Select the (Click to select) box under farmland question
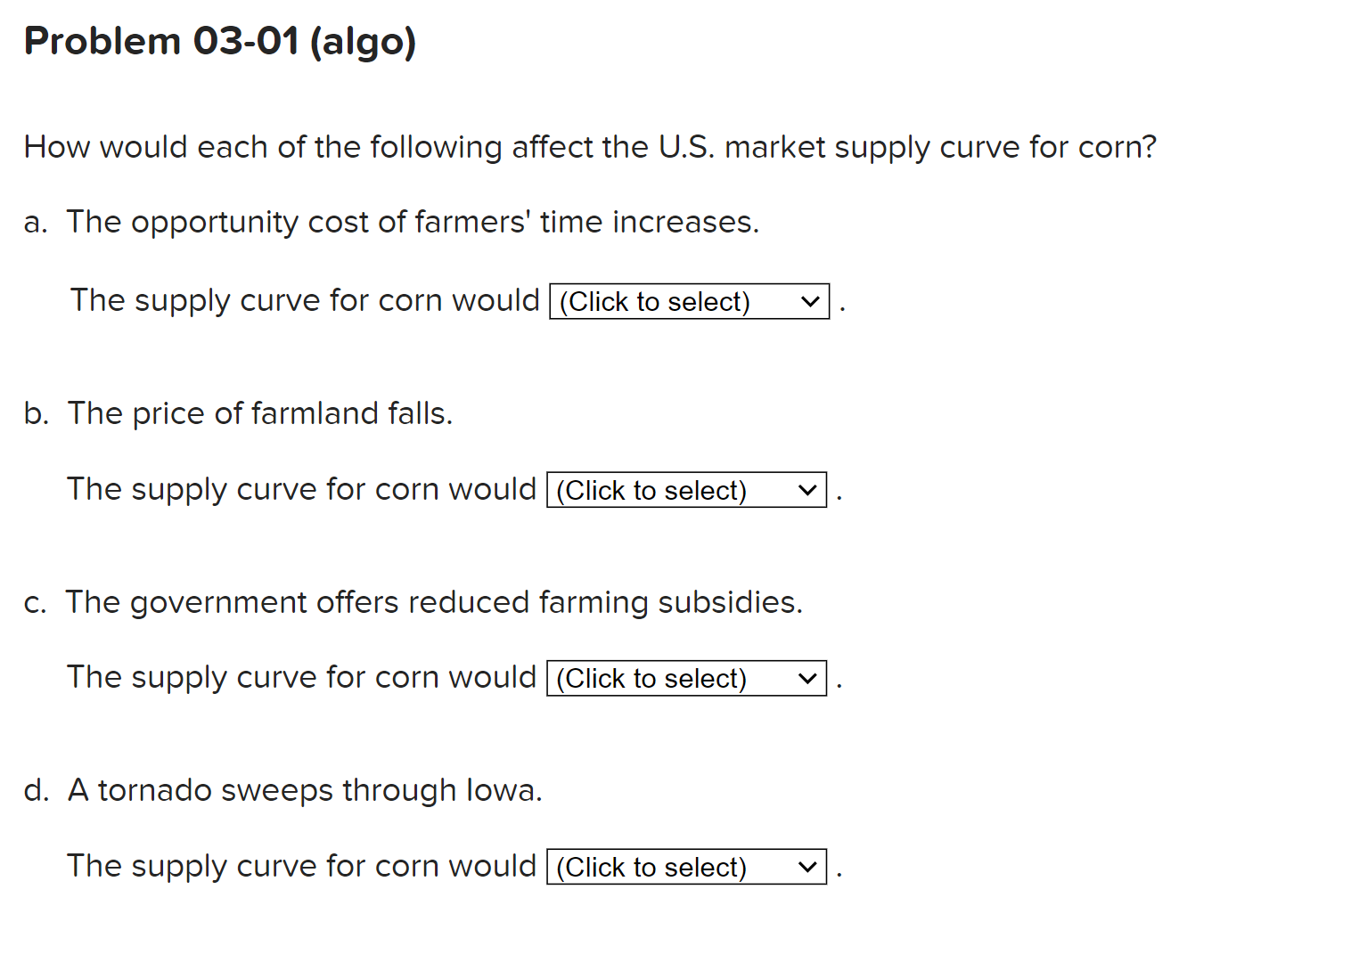 [684, 489]
